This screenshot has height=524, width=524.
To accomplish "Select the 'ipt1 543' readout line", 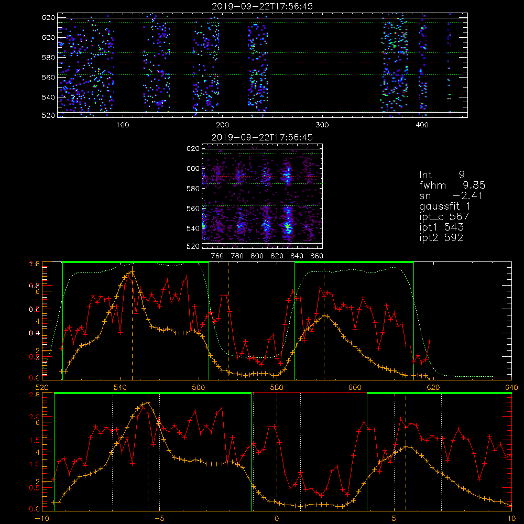I will pyautogui.click(x=441, y=227).
